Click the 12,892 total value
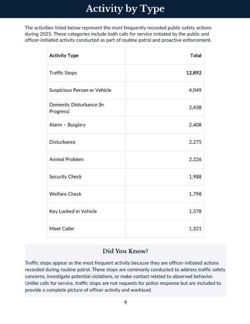Screen dimensions: 250x324 point(193,73)
